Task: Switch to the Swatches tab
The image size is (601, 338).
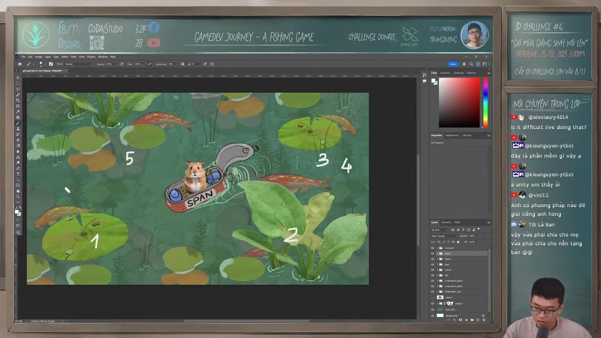Action: pos(445,73)
